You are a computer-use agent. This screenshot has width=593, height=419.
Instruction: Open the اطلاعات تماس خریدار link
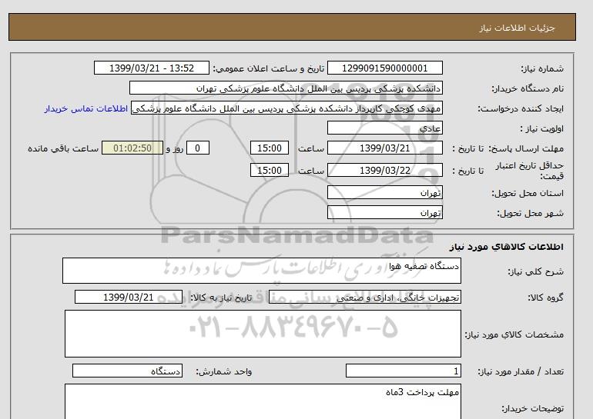(x=85, y=108)
